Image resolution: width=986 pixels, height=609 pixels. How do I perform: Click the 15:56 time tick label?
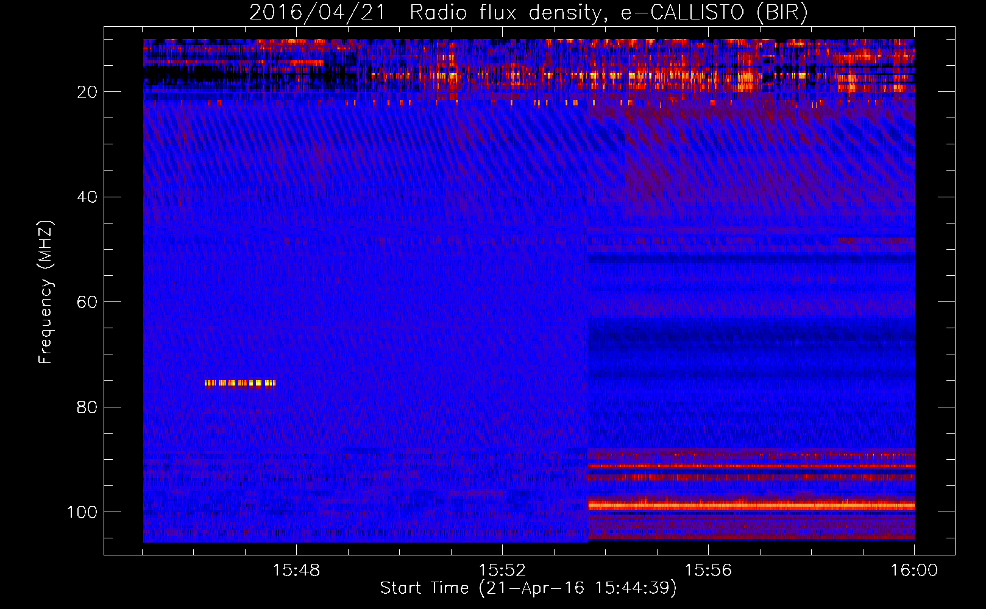[708, 571]
